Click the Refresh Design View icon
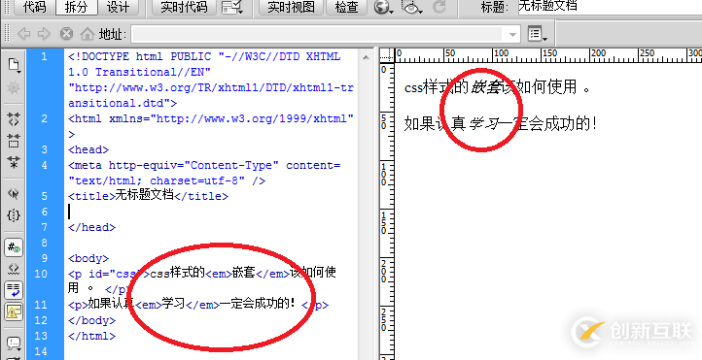Viewport: 702px width, 360px height. tap(440, 7)
